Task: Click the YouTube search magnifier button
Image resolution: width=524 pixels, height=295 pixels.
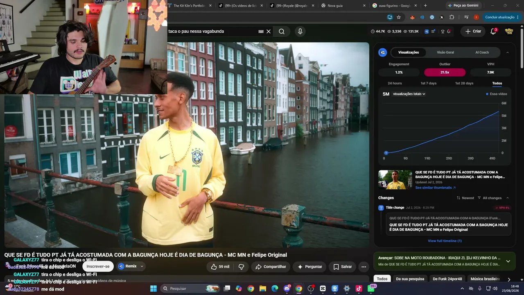Action: (x=282, y=31)
